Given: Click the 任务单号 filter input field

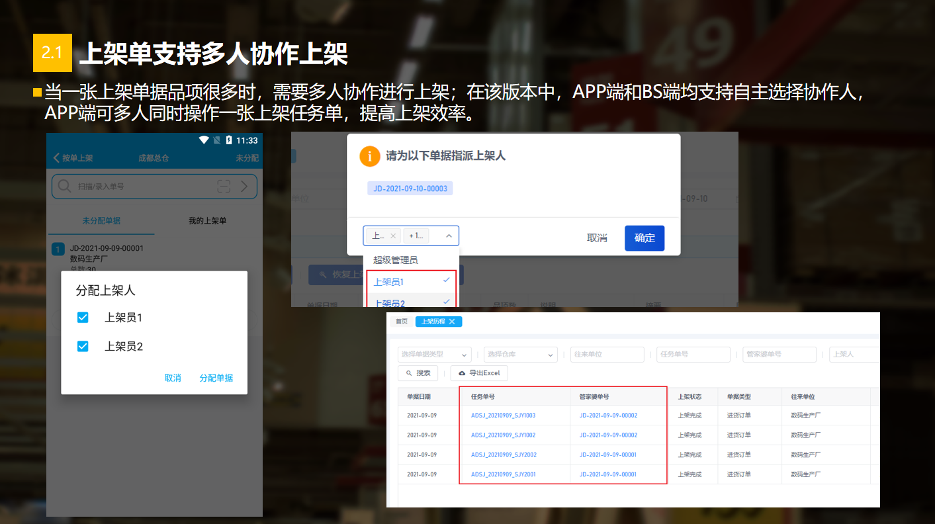Looking at the screenshot, I should tap(693, 355).
